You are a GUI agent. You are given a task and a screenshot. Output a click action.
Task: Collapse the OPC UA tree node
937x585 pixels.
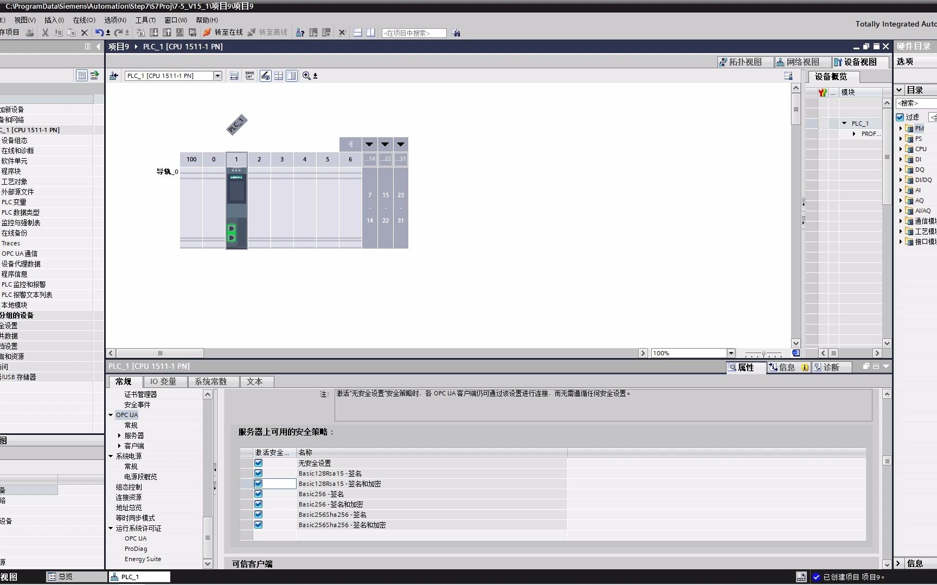[x=111, y=415]
